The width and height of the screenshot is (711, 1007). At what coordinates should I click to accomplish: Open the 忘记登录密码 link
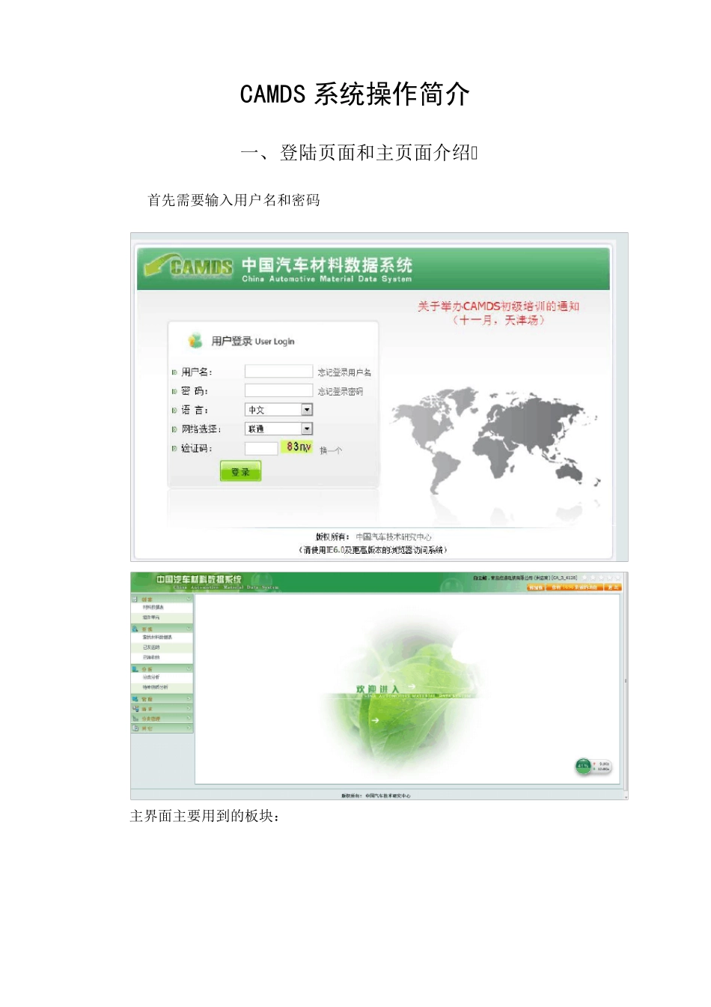click(341, 391)
